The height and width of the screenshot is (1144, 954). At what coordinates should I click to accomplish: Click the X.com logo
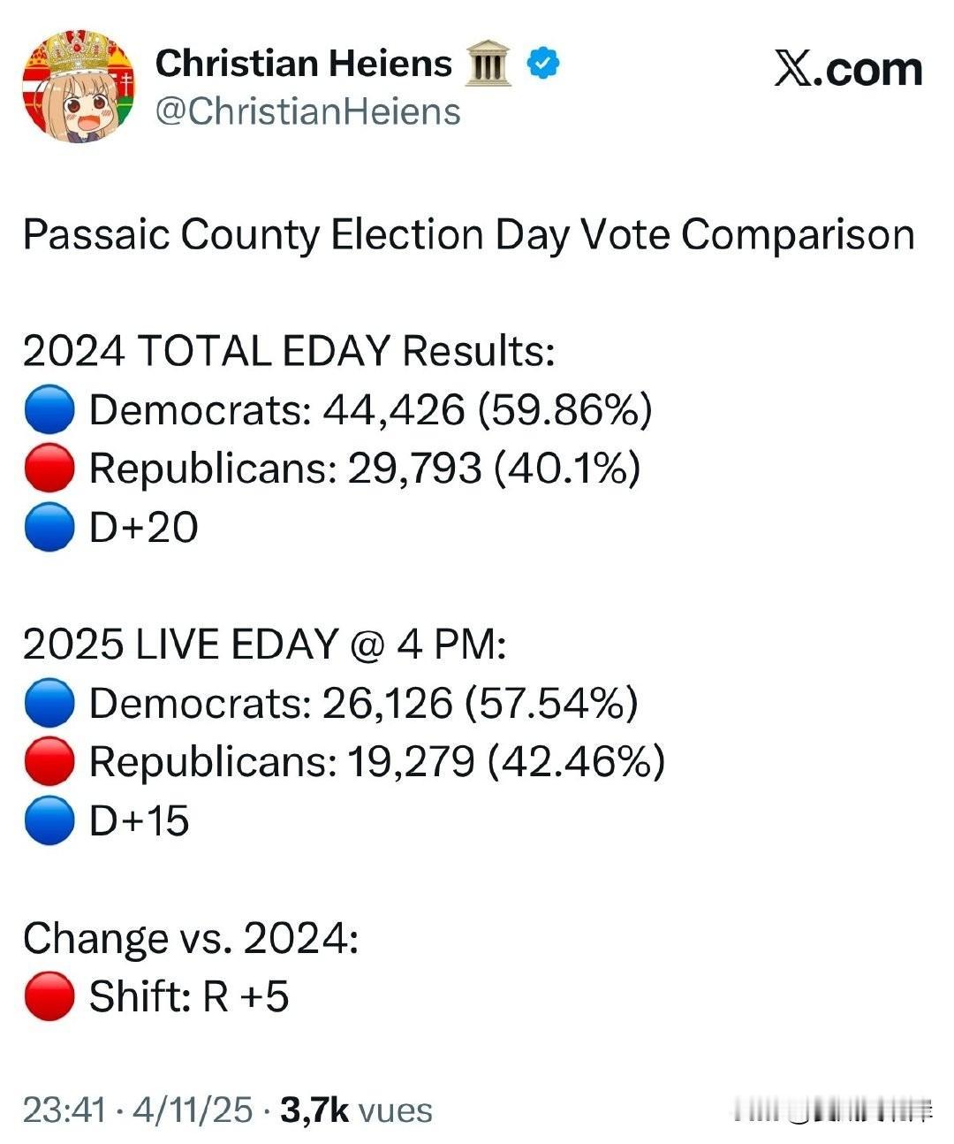tap(848, 69)
